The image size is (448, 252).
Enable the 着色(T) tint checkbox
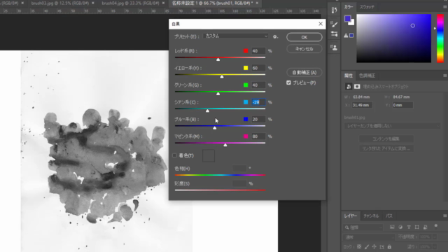pyautogui.click(x=174, y=155)
